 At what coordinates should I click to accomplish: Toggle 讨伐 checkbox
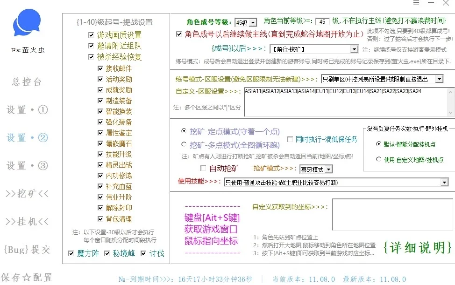(x=143, y=253)
